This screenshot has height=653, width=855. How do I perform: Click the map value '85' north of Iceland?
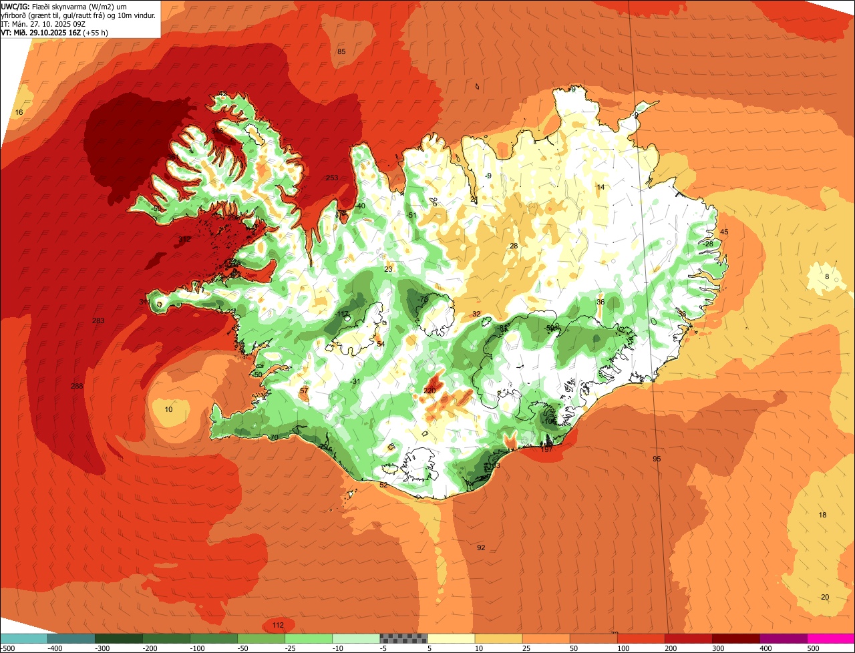click(x=341, y=52)
